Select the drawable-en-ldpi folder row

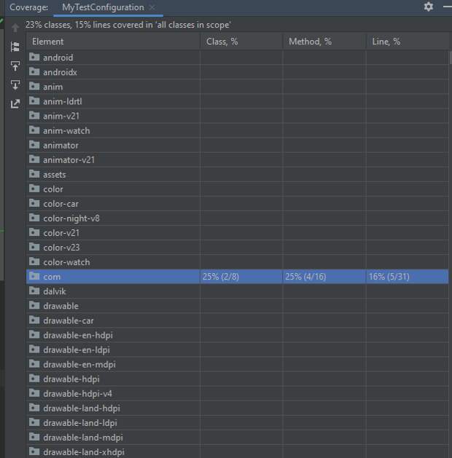[238, 350]
